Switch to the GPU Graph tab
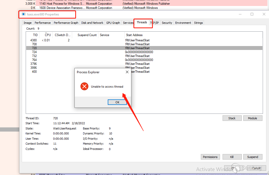 (113, 23)
